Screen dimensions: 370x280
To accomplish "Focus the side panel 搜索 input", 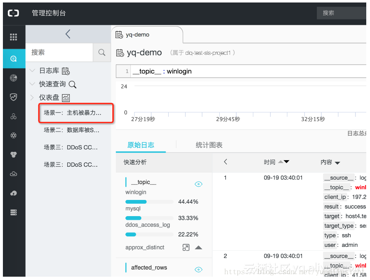I will click(x=59, y=52).
